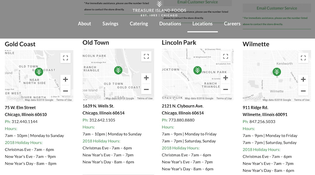Screen dimensions: 315x175
Task: Open Terms of Use on Gold Coast map
Action: coord(64,100)
